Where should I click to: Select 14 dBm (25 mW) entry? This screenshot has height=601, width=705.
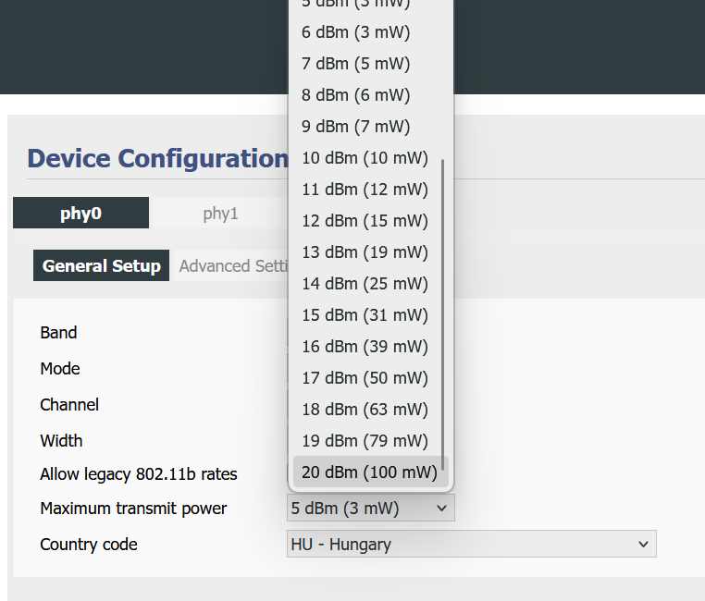(365, 284)
